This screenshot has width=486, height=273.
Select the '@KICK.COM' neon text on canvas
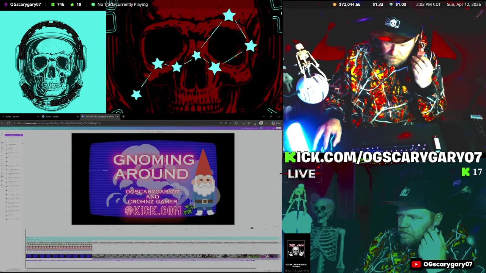point(153,211)
